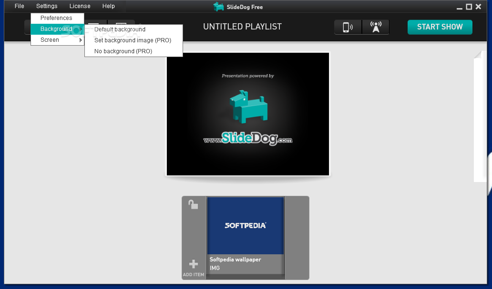Image resolution: width=492 pixels, height=289 pixels.
Task: Open the File menu
Action: click(x=19, y=6)
